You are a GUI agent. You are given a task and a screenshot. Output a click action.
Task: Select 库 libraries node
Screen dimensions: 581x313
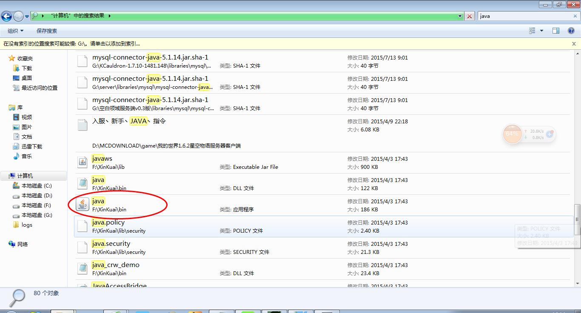pos(20,107)
